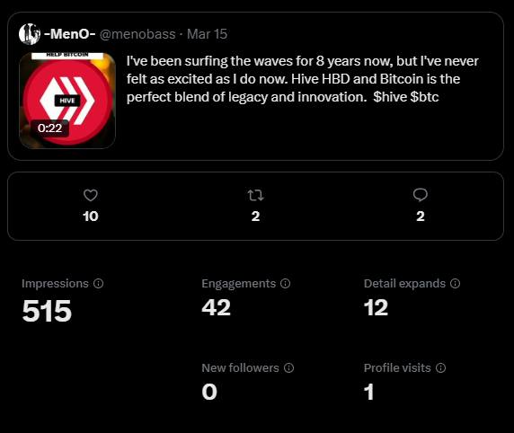The image size is (514, 433).
Task: Click the -MenO- profile avatar
Action: [x=30, y=34]
